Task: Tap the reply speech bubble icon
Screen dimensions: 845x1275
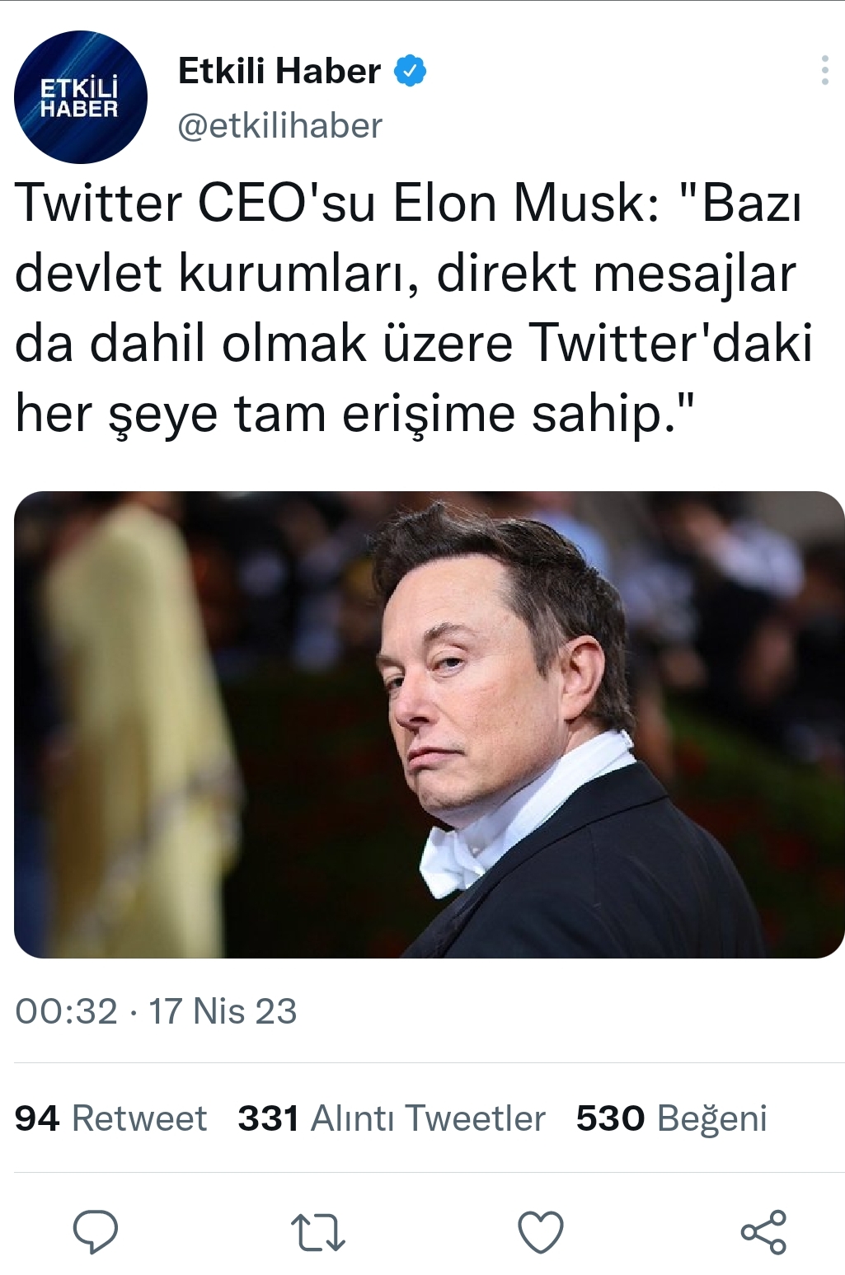Action: point(96,1232)
